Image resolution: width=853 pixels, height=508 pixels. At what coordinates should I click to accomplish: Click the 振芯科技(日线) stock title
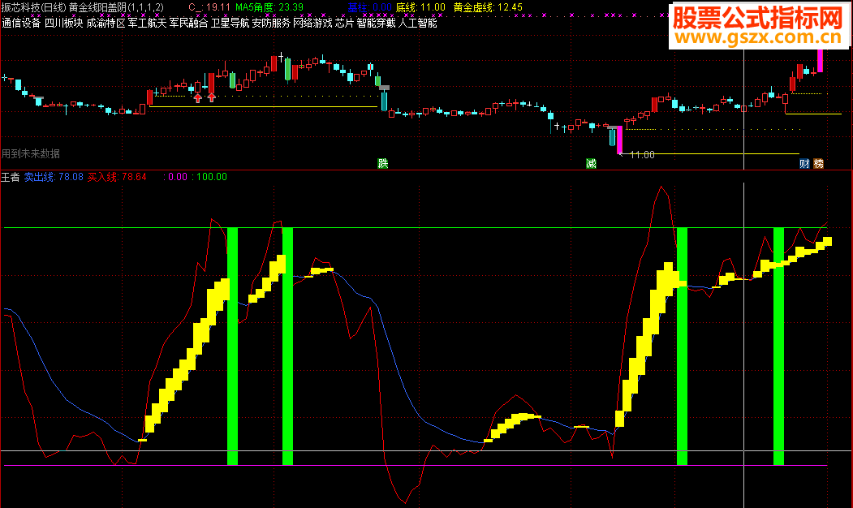tap(34, 7)
